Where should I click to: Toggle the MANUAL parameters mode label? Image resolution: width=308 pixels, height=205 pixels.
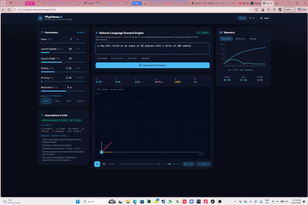(x=81, y=32)
